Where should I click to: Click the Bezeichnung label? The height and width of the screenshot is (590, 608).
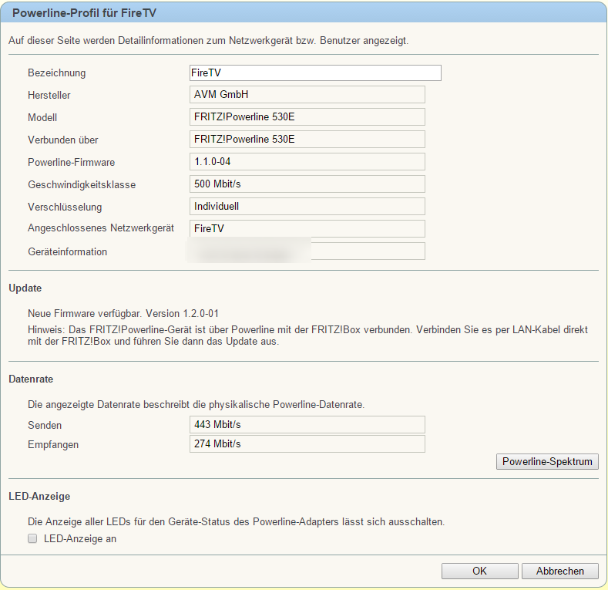click(56, 73)
